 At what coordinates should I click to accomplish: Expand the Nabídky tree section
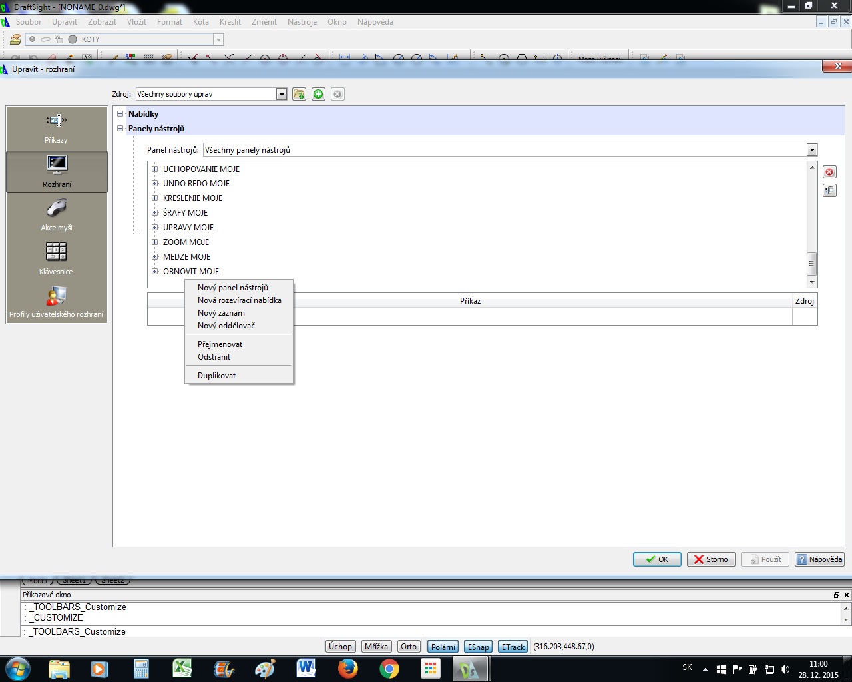pyautogui.click(x=120, y=114)
